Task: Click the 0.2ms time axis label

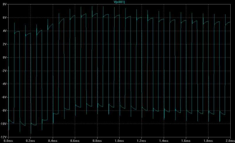Action: tap(30, 141)
